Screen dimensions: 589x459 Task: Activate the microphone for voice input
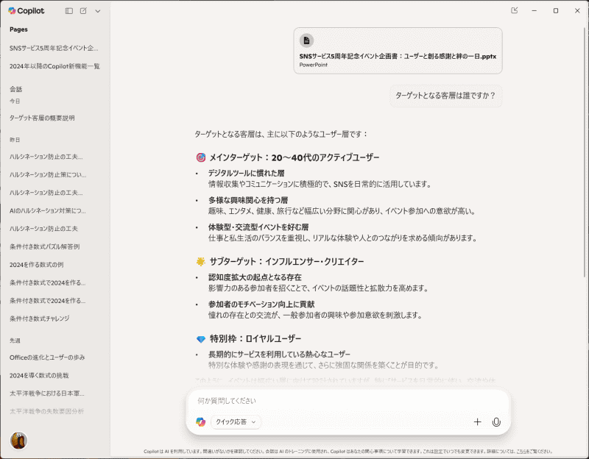pyautogui.click(x=498, y=422)
